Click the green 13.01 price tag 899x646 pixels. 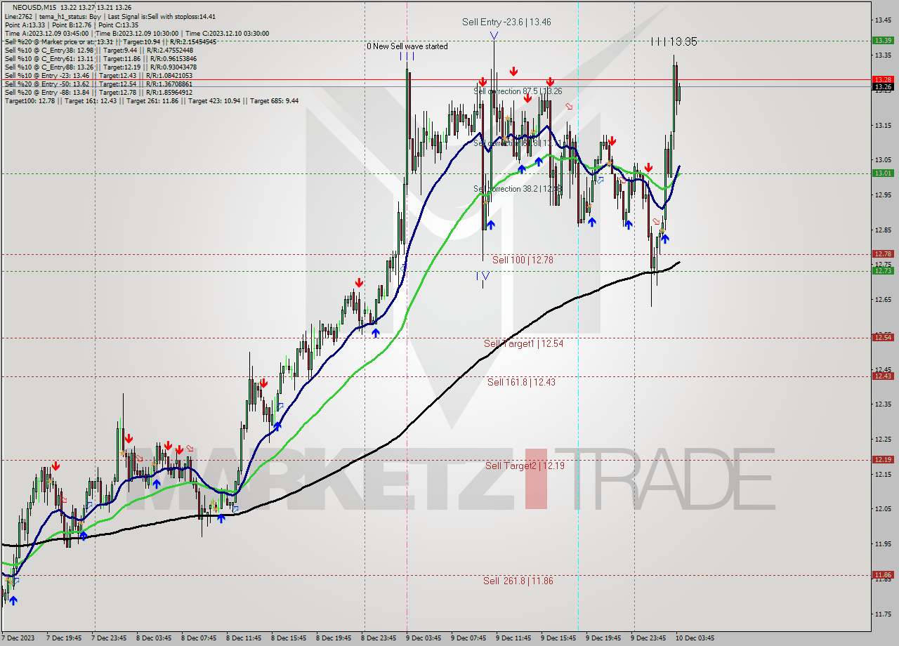pos(883,173)
